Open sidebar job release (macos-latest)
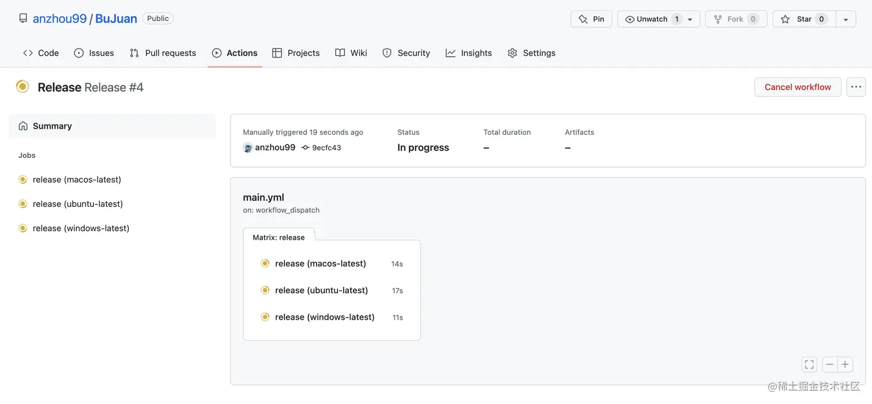The width and height of the screenshot is (872, 404). (77, 179)
